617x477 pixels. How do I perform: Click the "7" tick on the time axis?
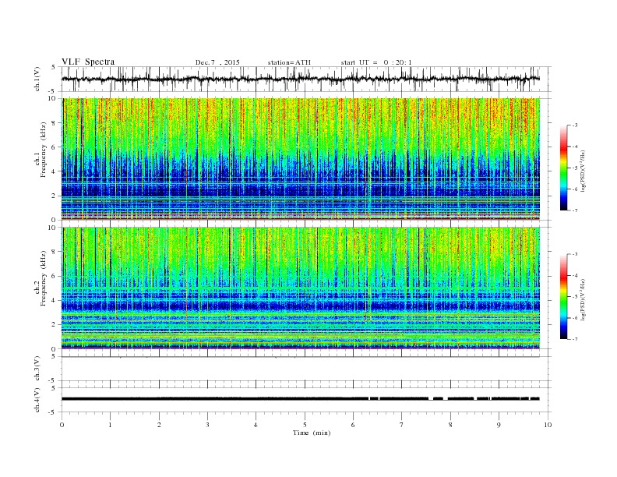tap(402, 425)
